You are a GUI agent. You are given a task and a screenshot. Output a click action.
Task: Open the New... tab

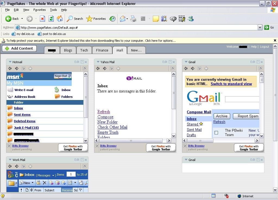tap(136, 50)
